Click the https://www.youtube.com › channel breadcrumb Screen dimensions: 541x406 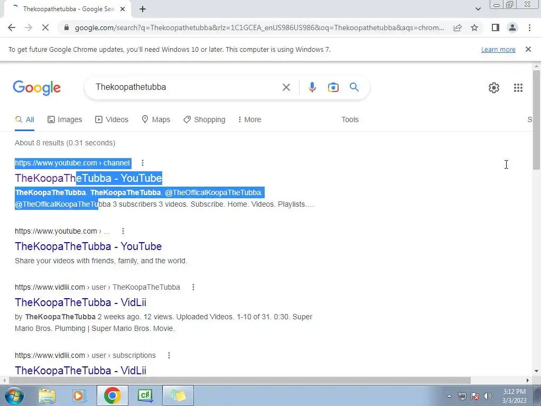click(x=72, y=163)
